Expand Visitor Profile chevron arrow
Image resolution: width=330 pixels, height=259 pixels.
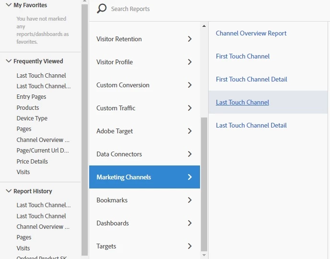190,62
